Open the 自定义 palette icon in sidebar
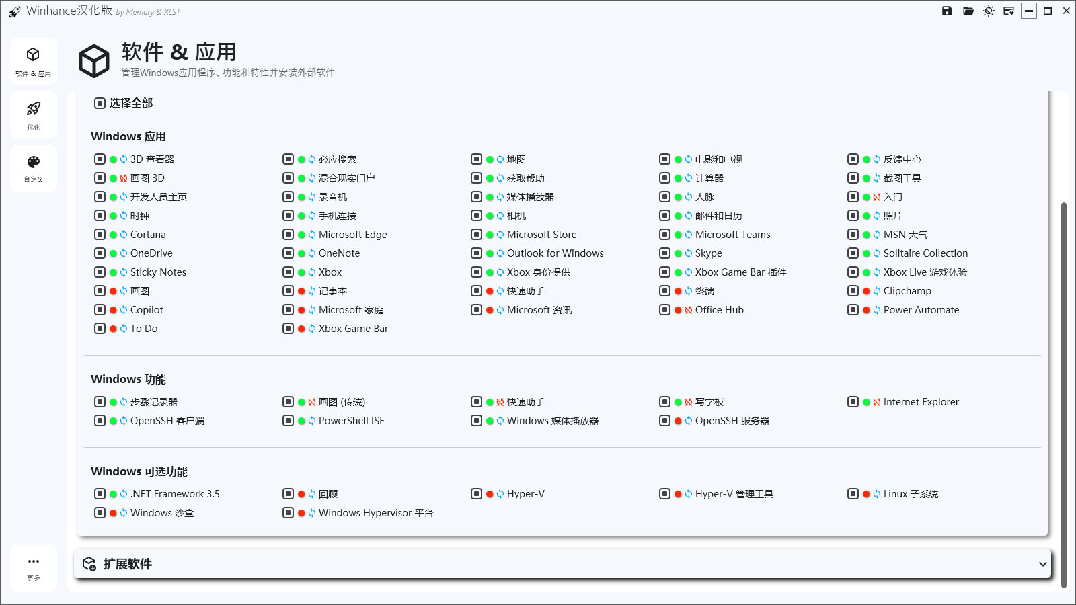1076x605 pixels. 34,168
